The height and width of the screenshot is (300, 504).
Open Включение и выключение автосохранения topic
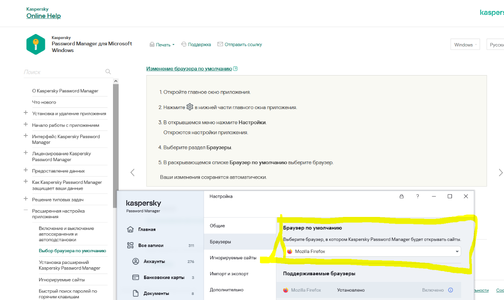click(66, 234)
